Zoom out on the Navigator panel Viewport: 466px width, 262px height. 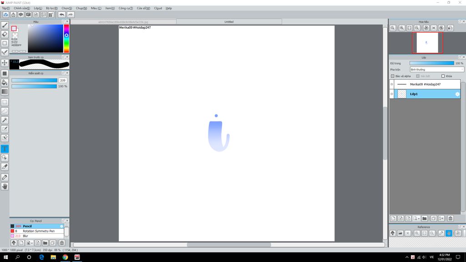[x=417, y=28]
